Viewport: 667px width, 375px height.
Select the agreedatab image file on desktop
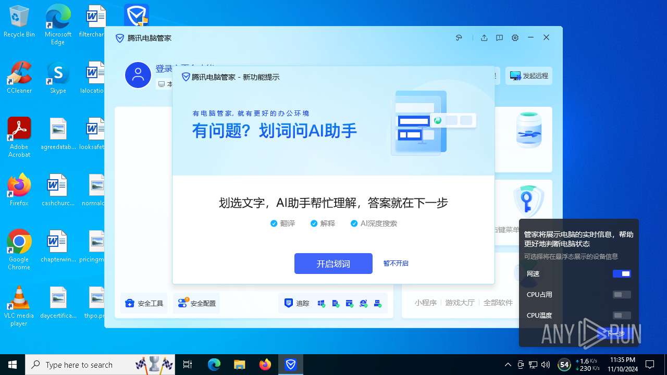58,134
